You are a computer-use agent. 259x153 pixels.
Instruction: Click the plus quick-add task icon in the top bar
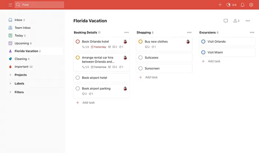coord(220,5)
